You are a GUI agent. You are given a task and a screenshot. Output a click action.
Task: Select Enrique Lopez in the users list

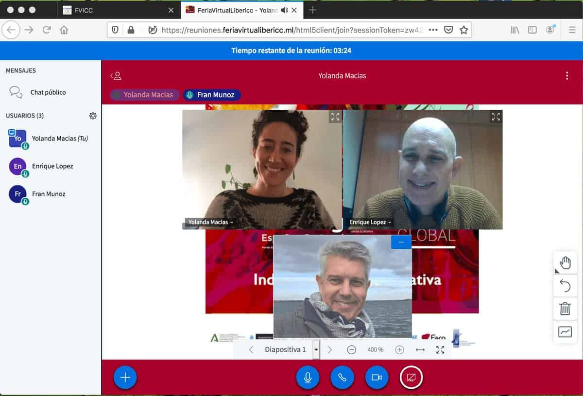click(53, 166)
